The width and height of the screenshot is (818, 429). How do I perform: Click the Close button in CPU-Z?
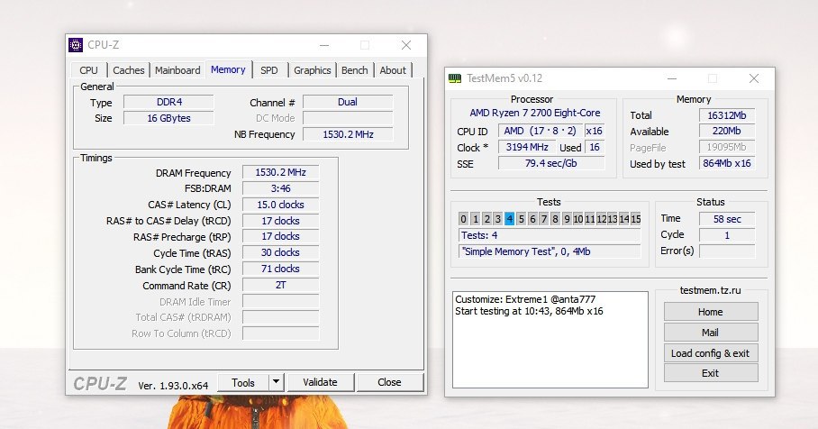click(x=390, y=382)
